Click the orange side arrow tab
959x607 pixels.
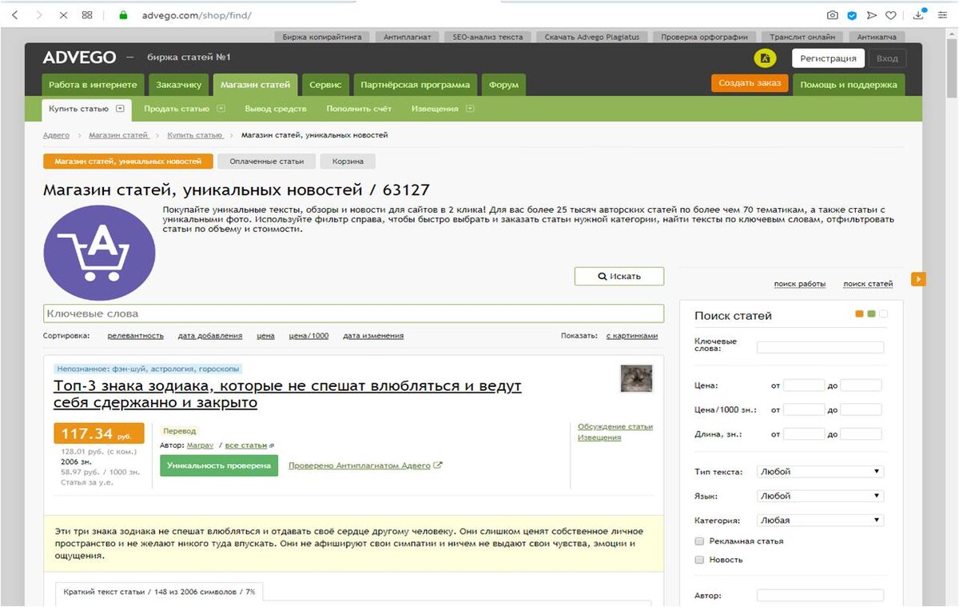tap(918, 278)
